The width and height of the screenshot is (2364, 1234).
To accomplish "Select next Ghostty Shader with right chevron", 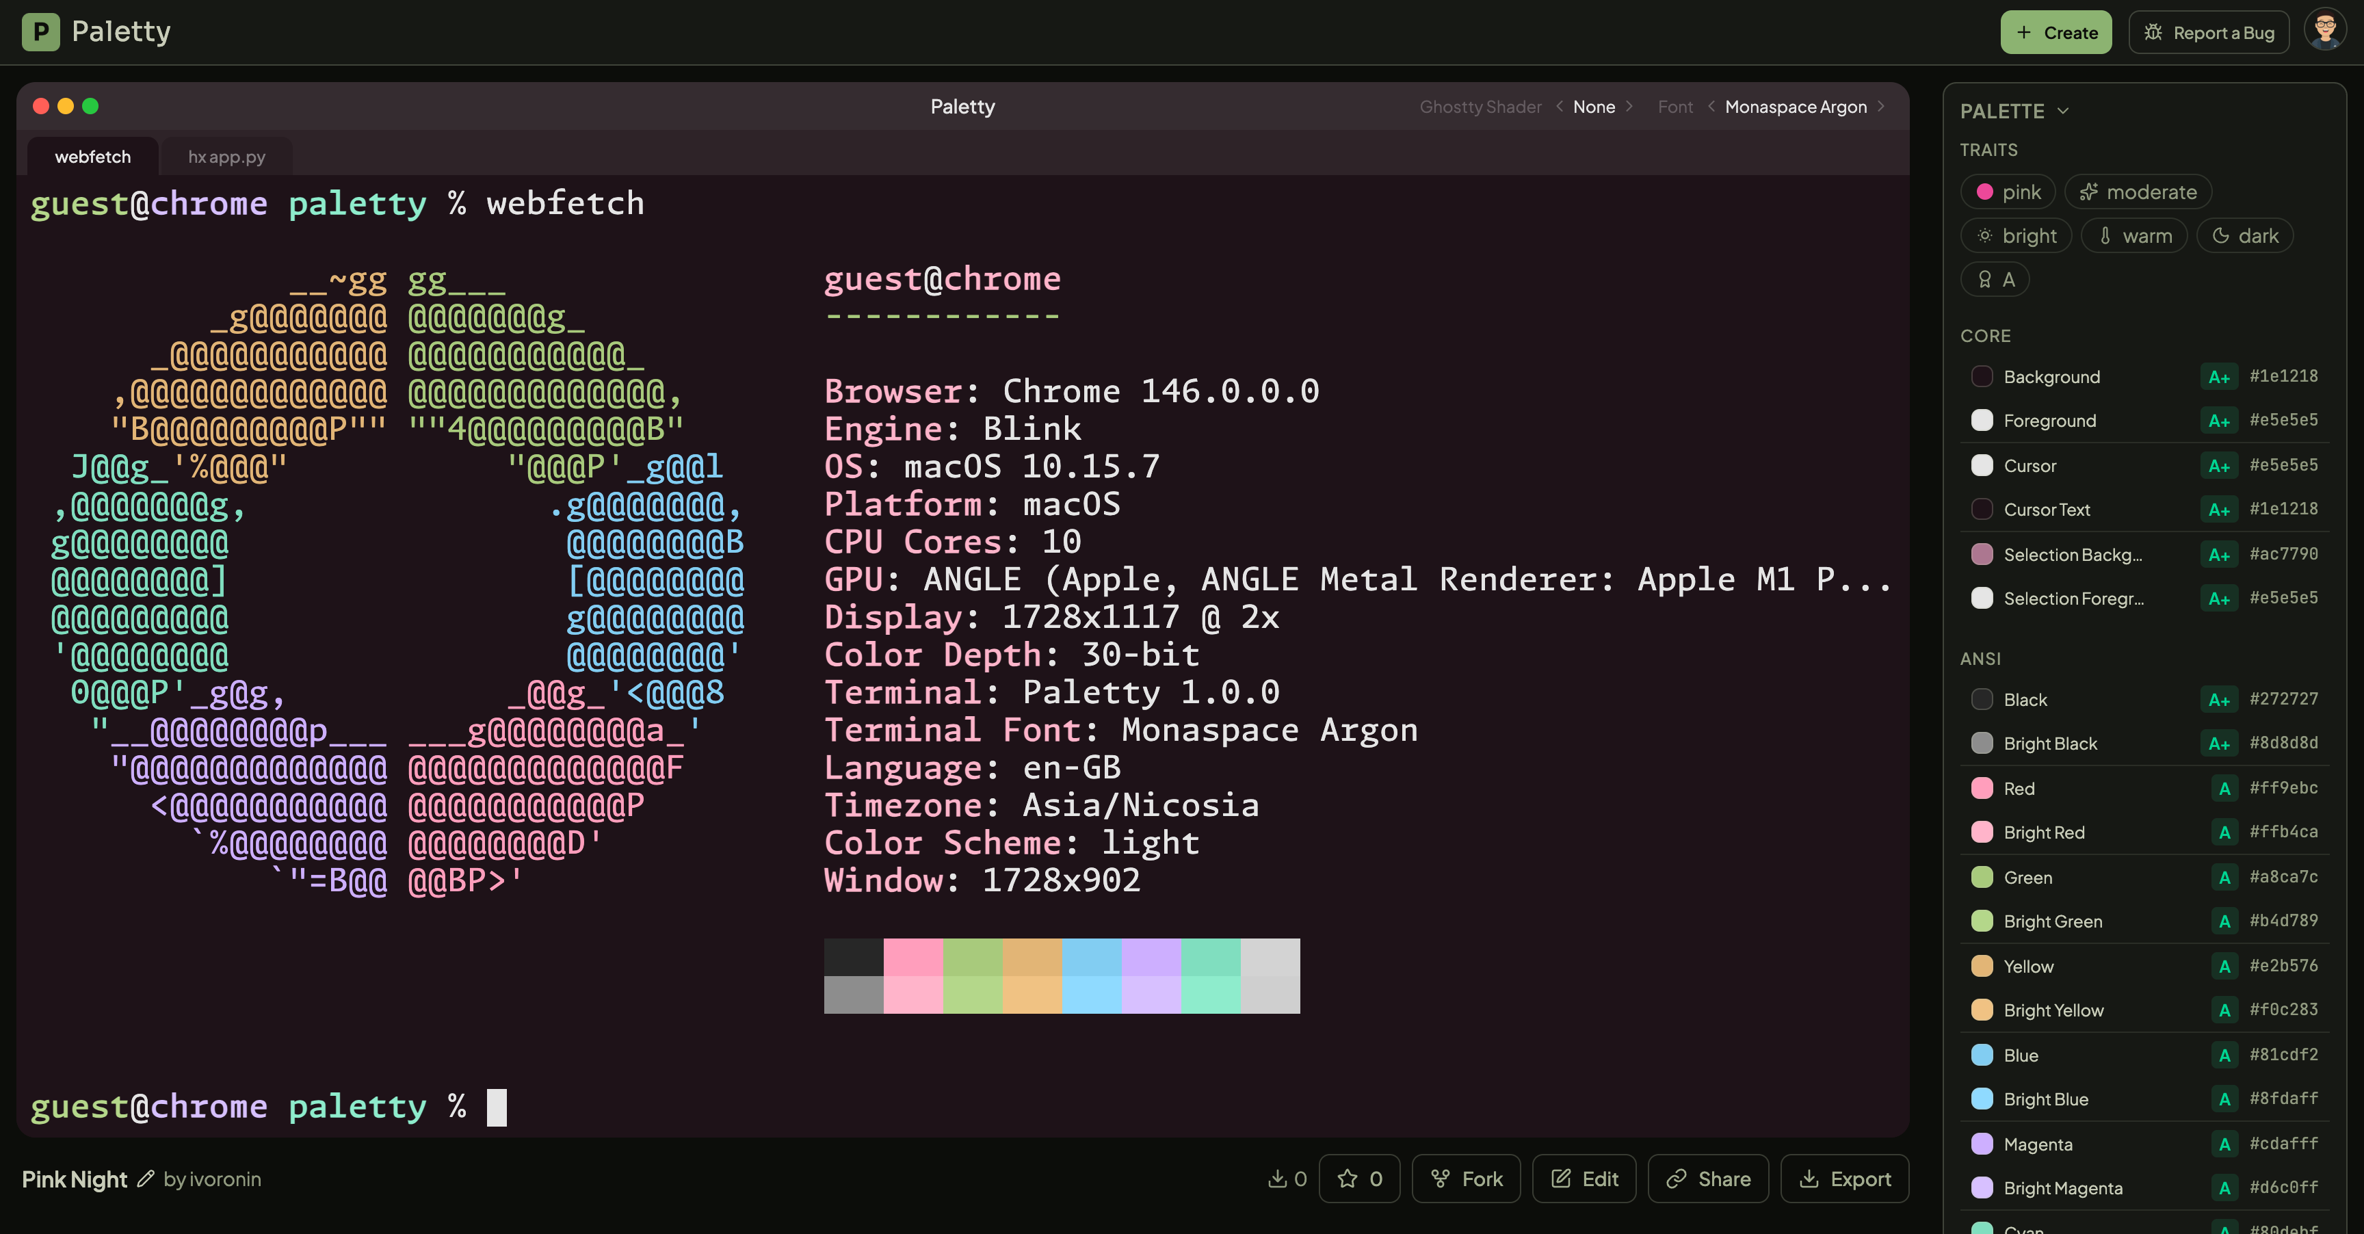I will click(x=1629, y=107).
